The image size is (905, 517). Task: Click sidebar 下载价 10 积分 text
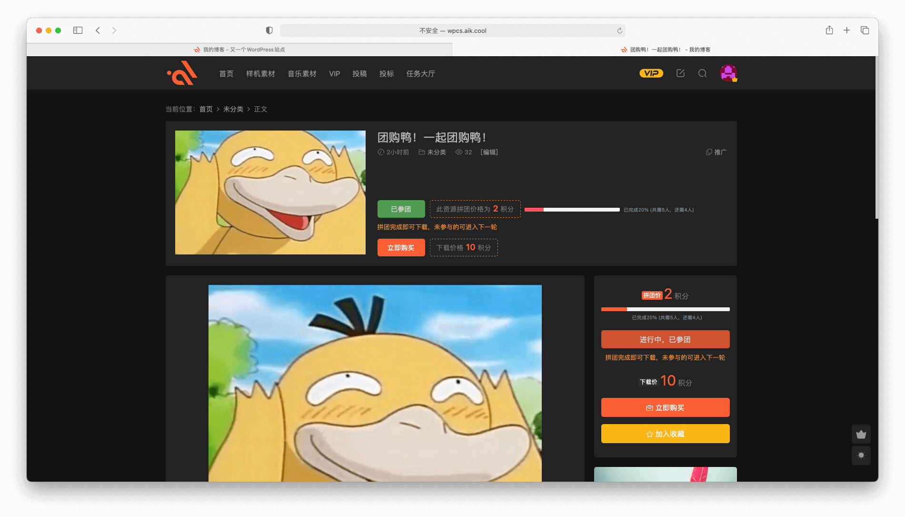click(x=665, y=381)
